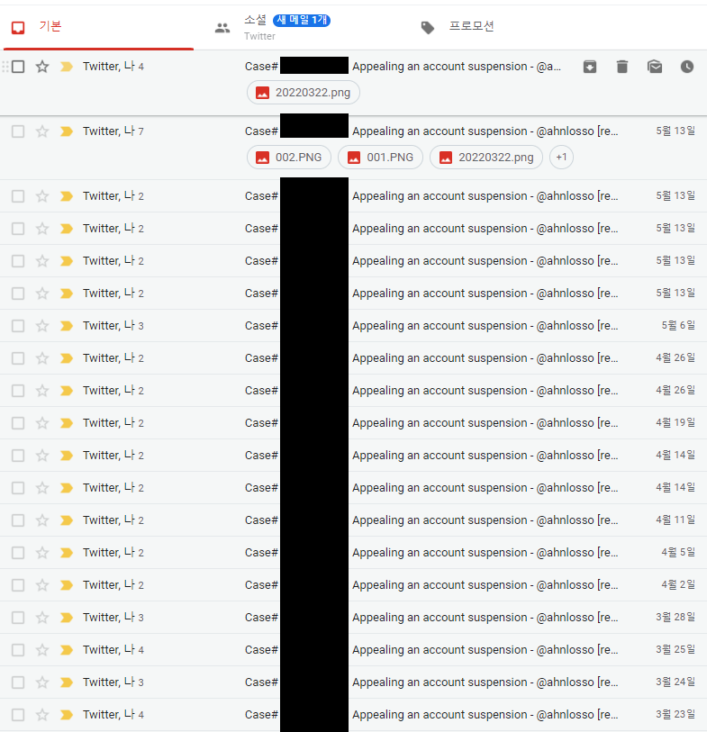Open the 001.PNG attachment chip

[x=381, y=158]
